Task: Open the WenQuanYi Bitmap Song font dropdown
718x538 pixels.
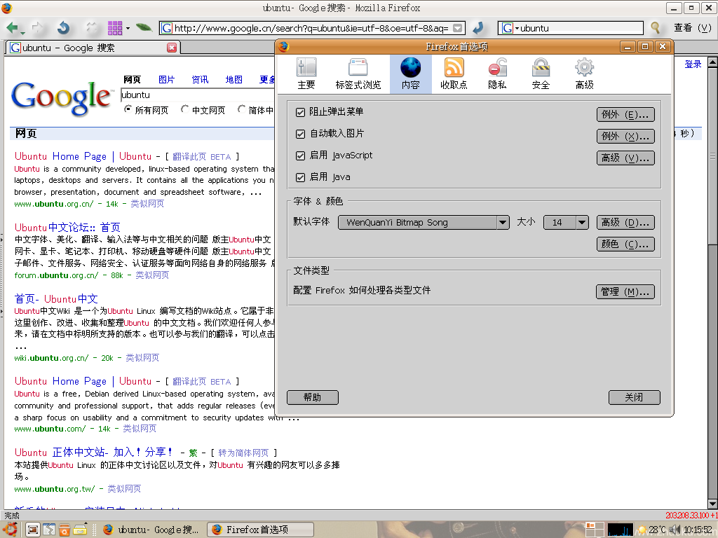Action: coord(424,222)
